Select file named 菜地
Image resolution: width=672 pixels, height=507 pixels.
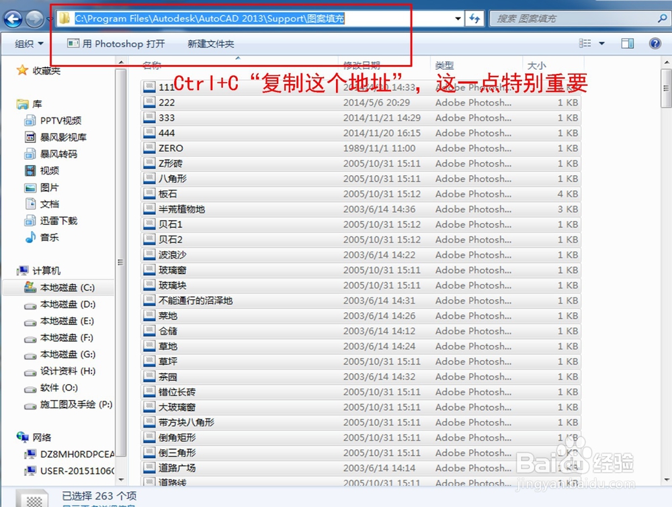(x=361, y=316)
